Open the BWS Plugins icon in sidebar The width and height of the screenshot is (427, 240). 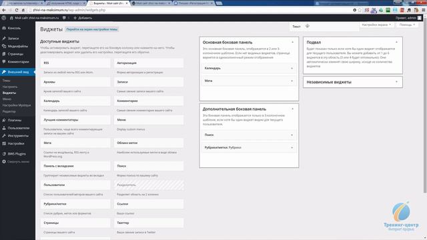tap(4, 154)
